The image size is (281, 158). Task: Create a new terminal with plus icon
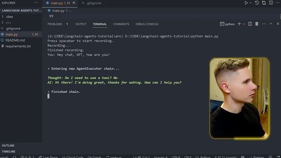click(x=239, y=24)
